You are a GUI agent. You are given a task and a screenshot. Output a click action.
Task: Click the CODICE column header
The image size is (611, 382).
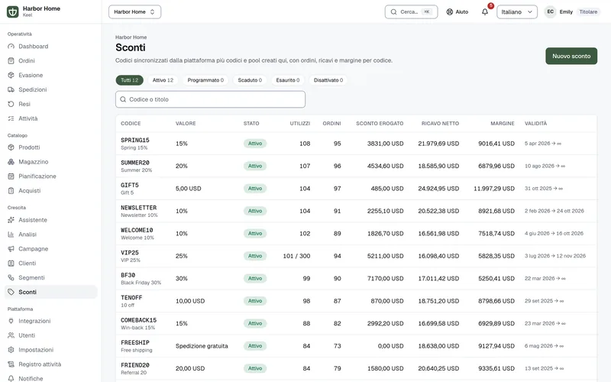coord(131,124)
